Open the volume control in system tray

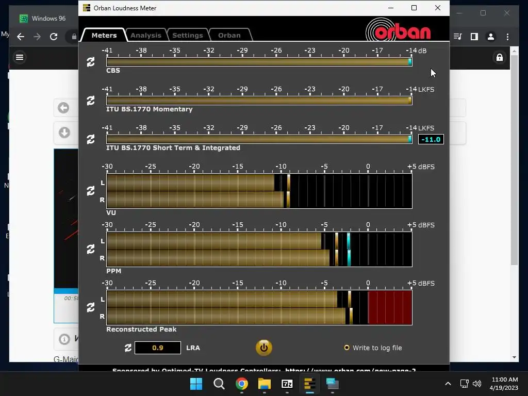tap(477, 384)
